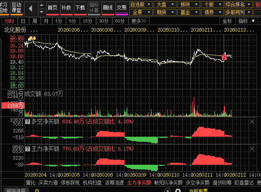261x192 pixels.
Task: Select the 潜伏吸筹 indicator tab
Action: [x=222, y=183]
